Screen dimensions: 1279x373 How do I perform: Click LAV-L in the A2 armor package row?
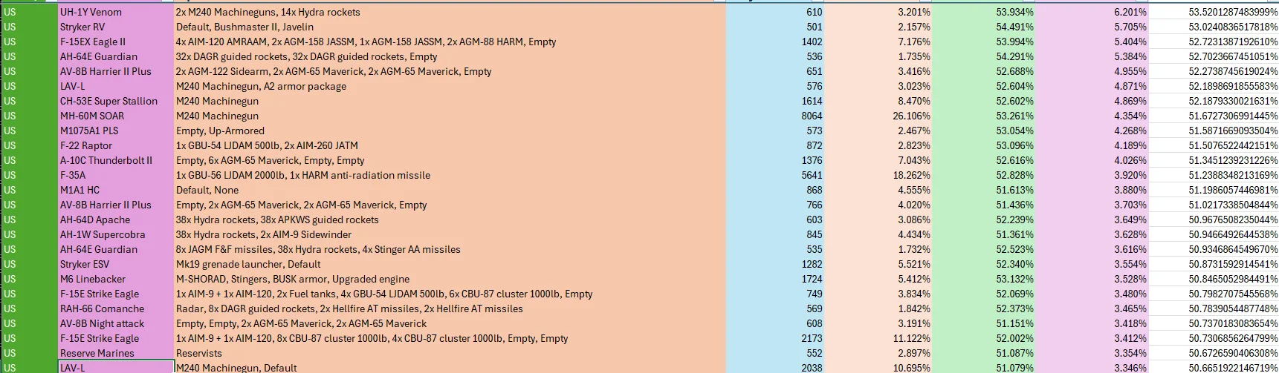pos(116,86)
